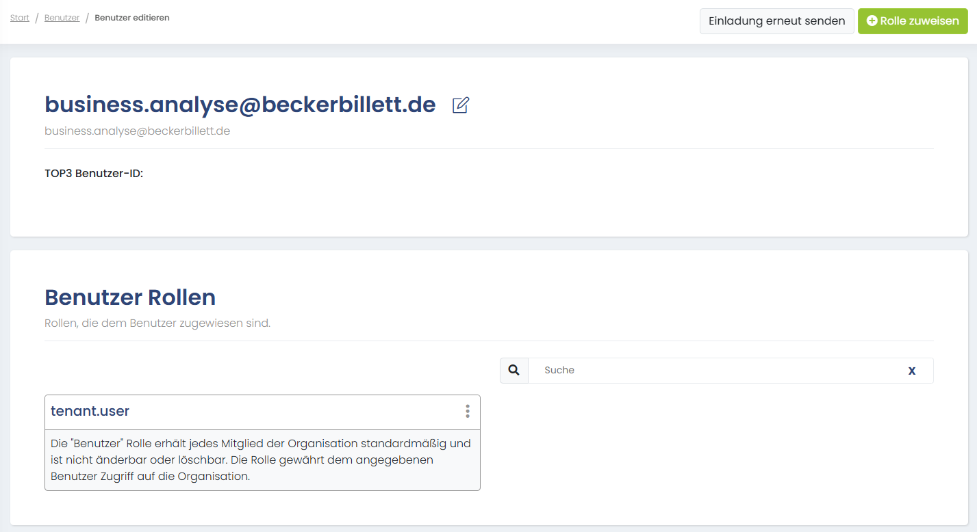Image resolution: width=977 pixels, height=532 pixels.
Task: Select the TOP3 Benutzer-ID label
Action: coord(94,174)
